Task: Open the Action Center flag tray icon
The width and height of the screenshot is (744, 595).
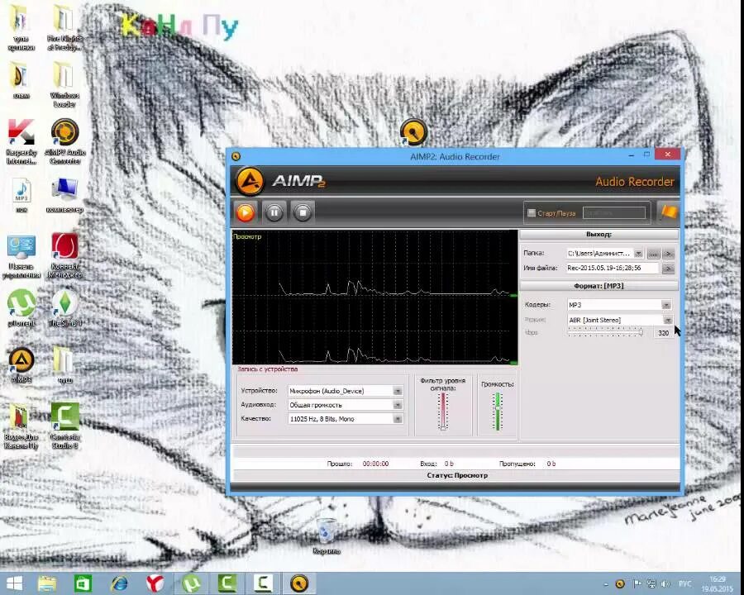Action: tap(637, 583)
